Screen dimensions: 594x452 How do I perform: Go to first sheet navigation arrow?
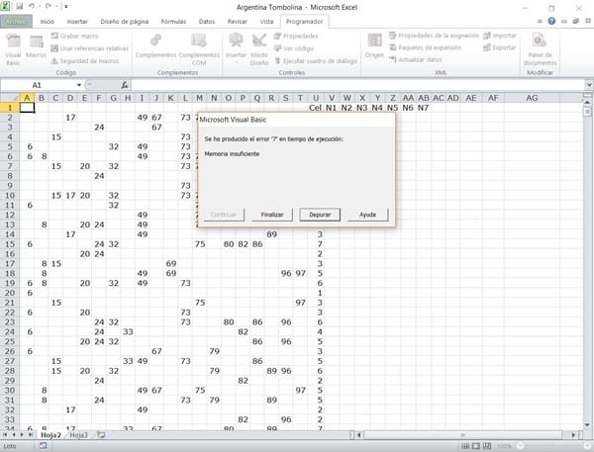pos(5,435)
